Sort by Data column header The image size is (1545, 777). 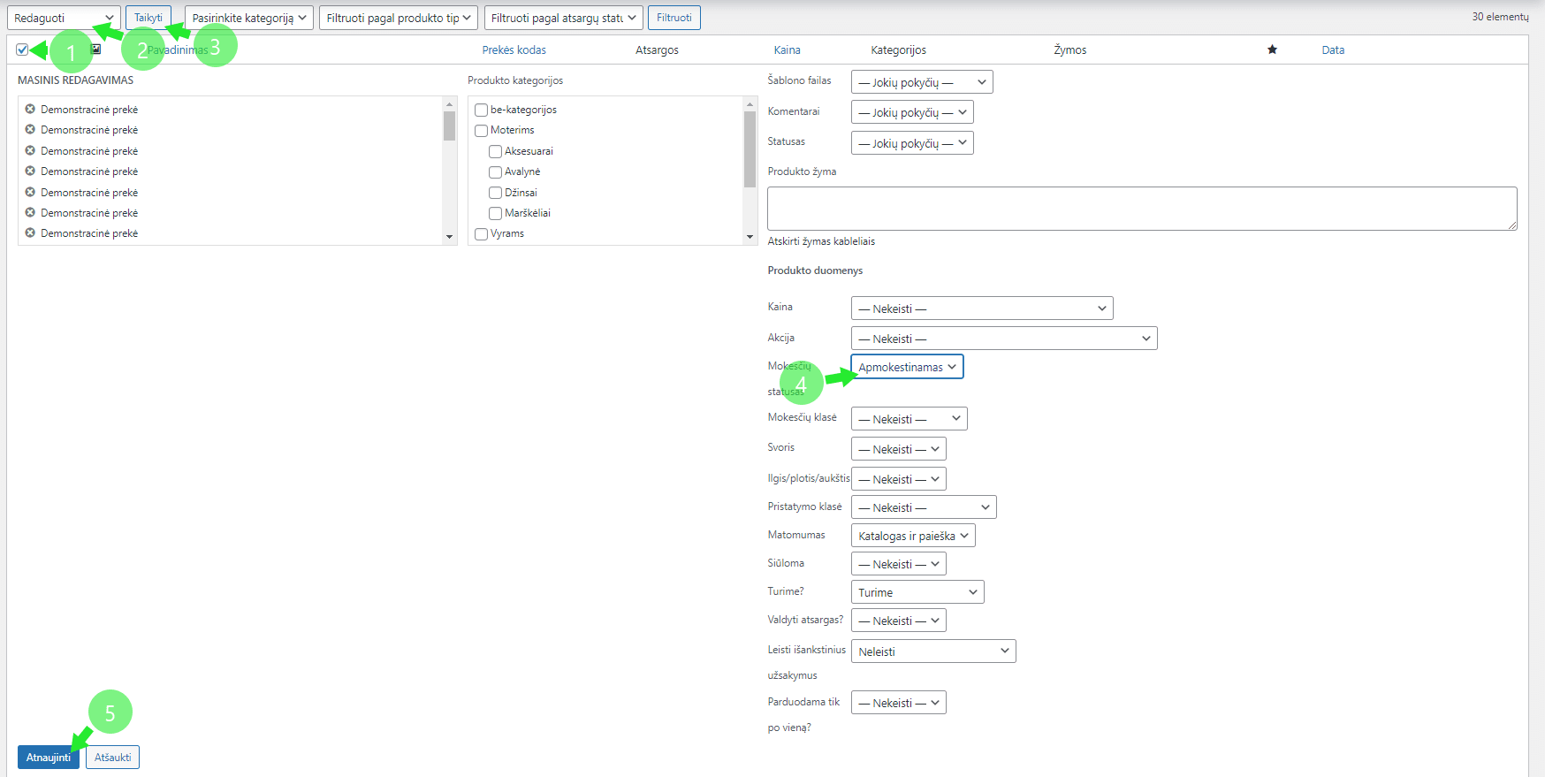click(1332, 50)
